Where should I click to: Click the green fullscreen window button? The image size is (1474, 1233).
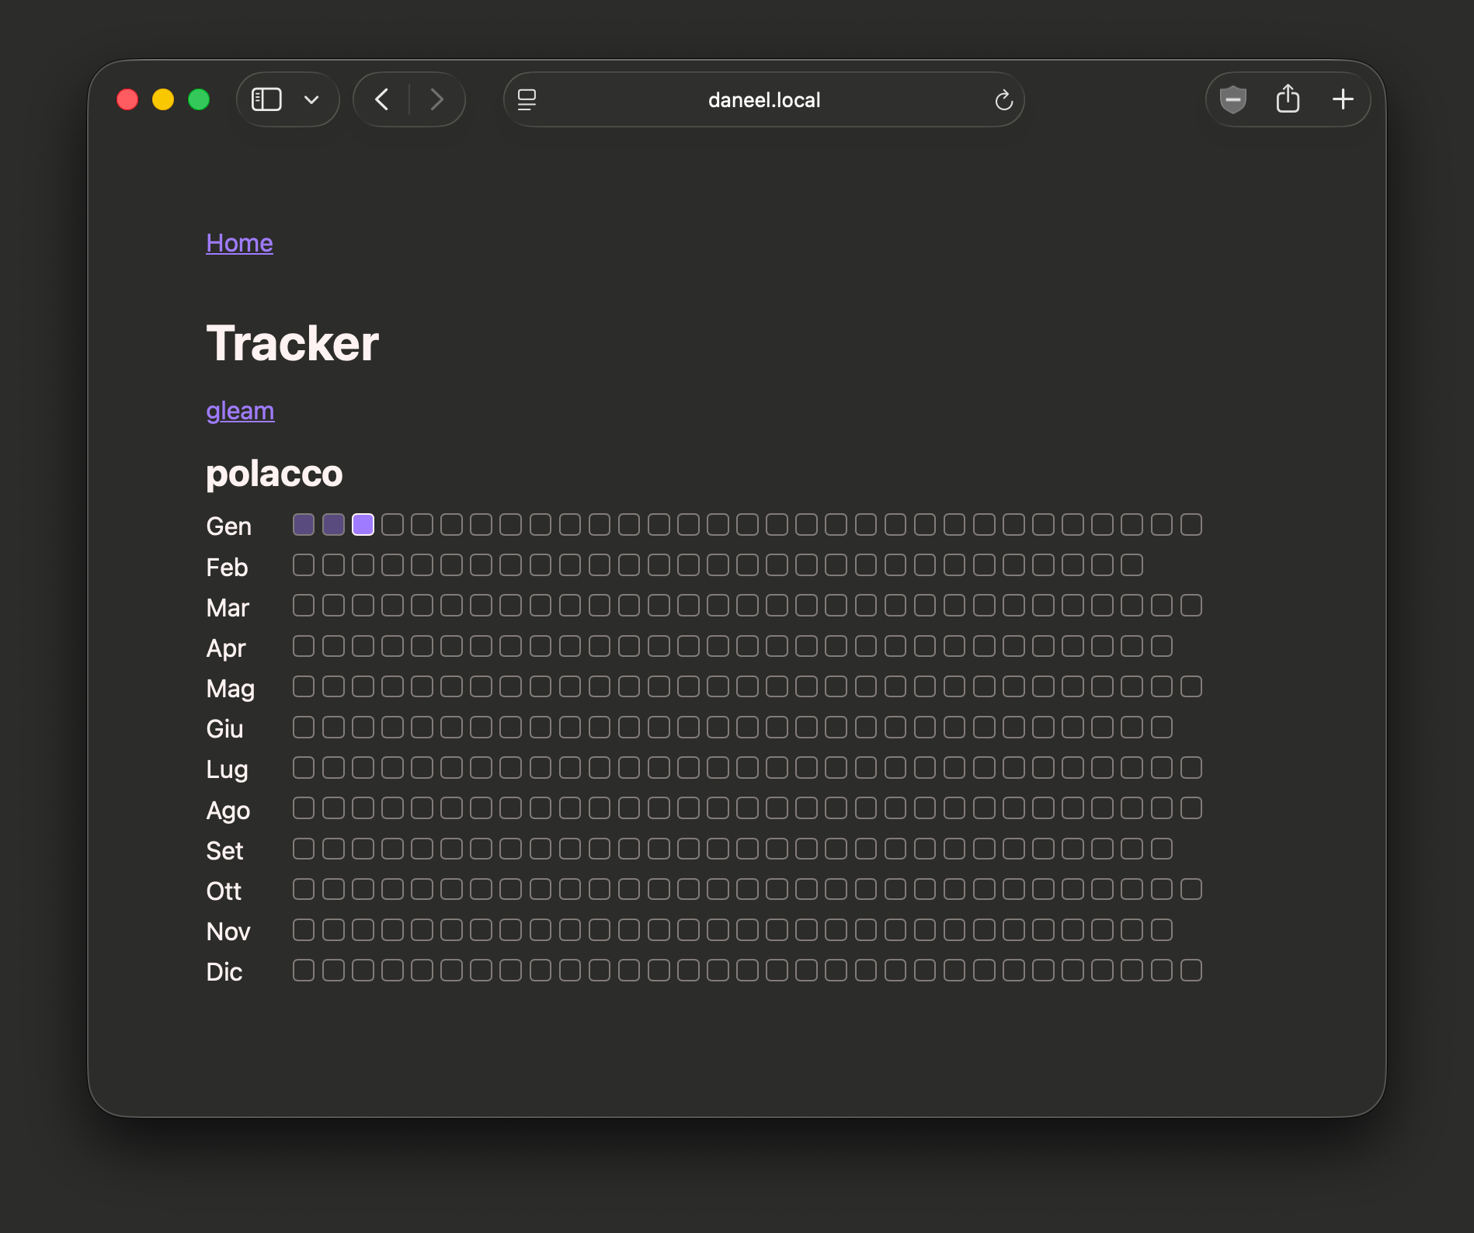[x=199, y=99]
